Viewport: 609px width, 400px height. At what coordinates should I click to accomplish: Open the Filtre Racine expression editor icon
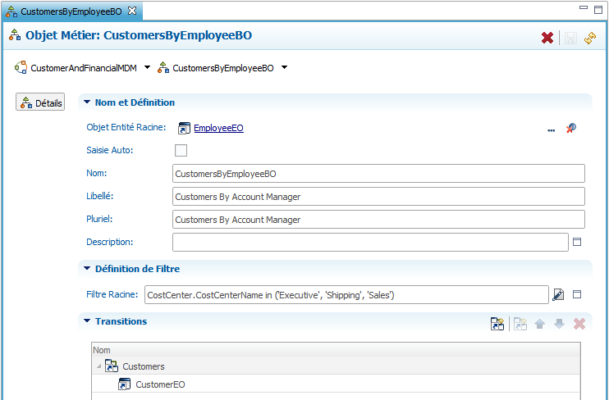click(x=558, y=294)
